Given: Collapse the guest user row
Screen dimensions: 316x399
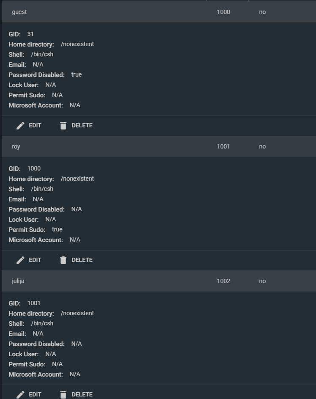Looking at the screenshot, I should point(159,12).
